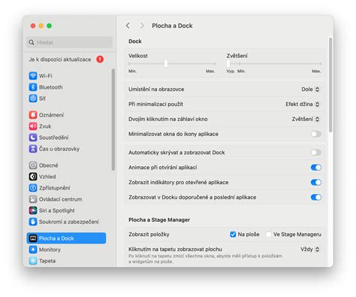Select Obecné label in sidebar
Screen dimensions: 356x297
49,165
